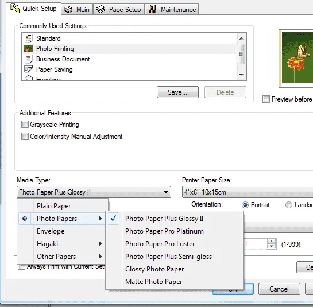Click the Business Document page icon
Image resolution: width=313 pixels, height=307 pixels.
point(28,59)
